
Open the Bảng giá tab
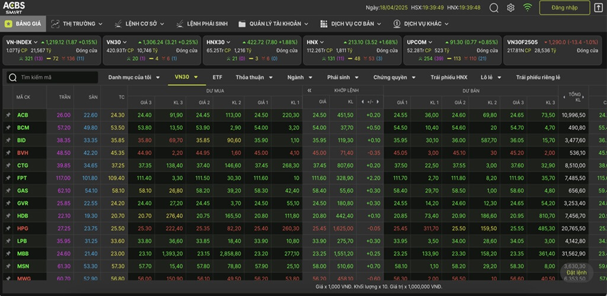23,24
